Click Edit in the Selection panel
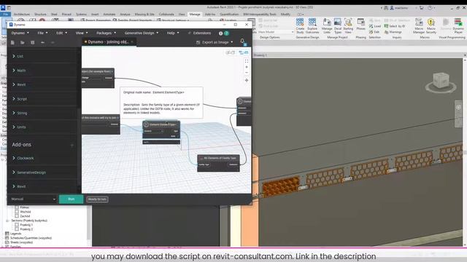This screenshot has width=467, height=262. [x=374, y=32]
